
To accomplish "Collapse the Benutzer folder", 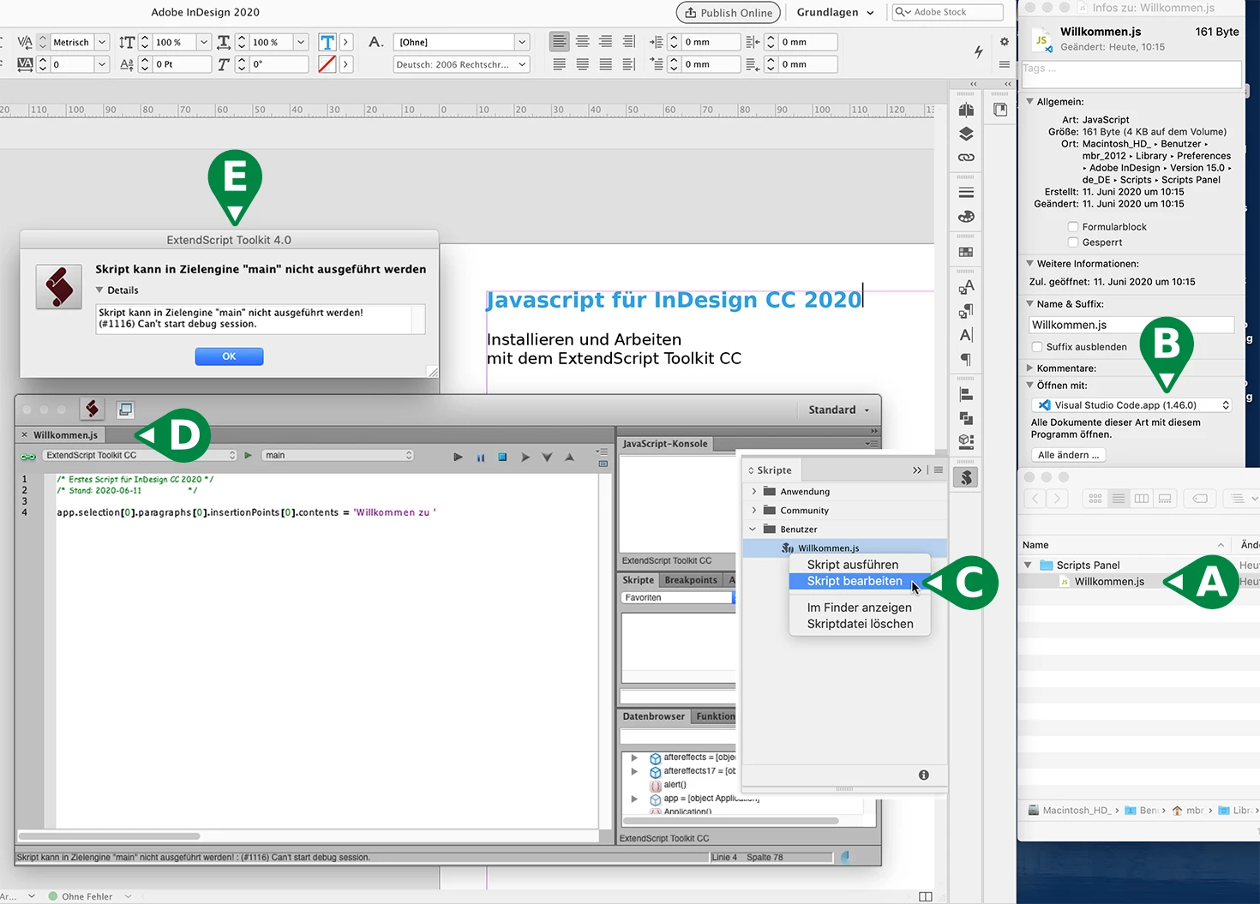I will 753,529.
